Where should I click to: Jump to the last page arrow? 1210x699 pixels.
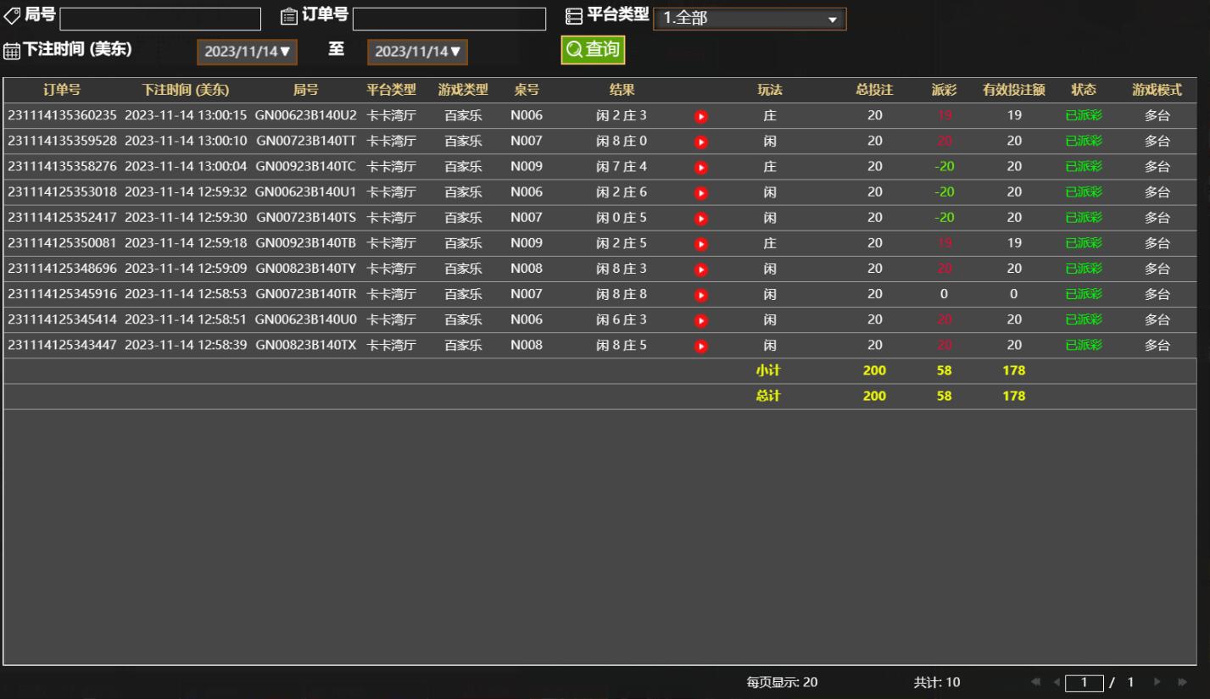click(x=1182, y=683)
